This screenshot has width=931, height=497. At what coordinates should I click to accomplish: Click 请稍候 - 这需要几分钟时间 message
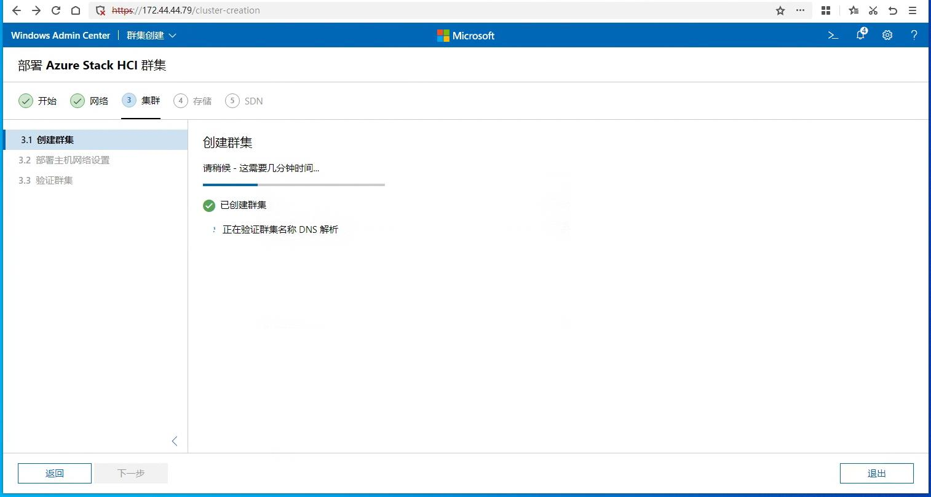pos(261,168)
